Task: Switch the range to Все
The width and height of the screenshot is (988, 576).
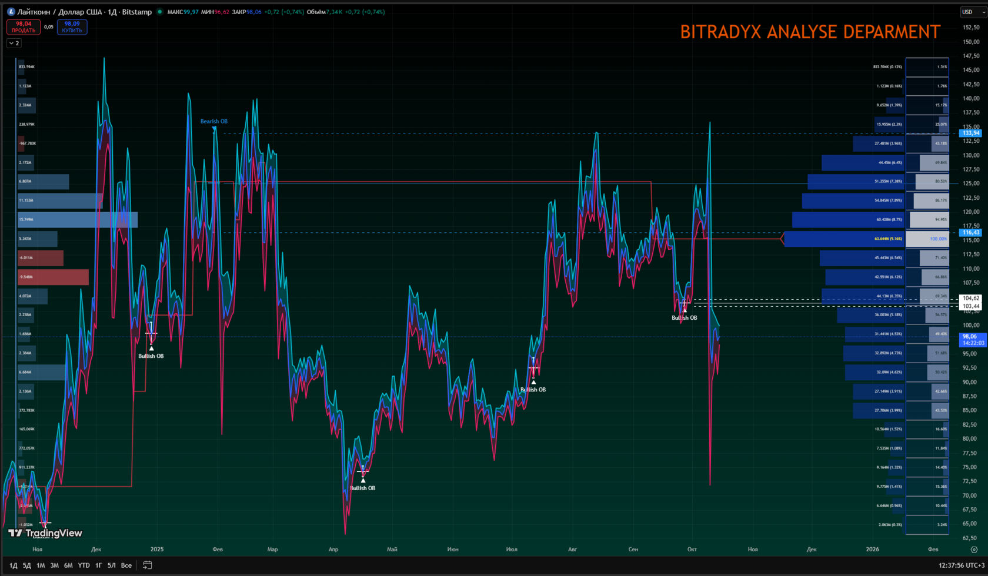Action: pos(126,565)
